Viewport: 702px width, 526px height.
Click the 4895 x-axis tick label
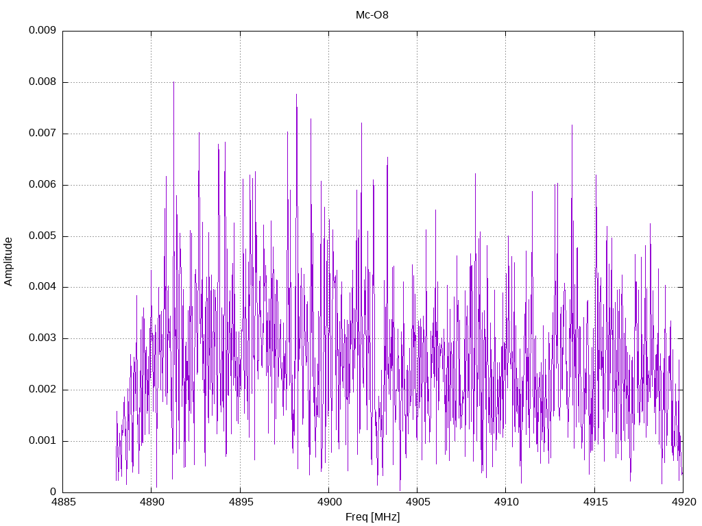pos(241,502)
